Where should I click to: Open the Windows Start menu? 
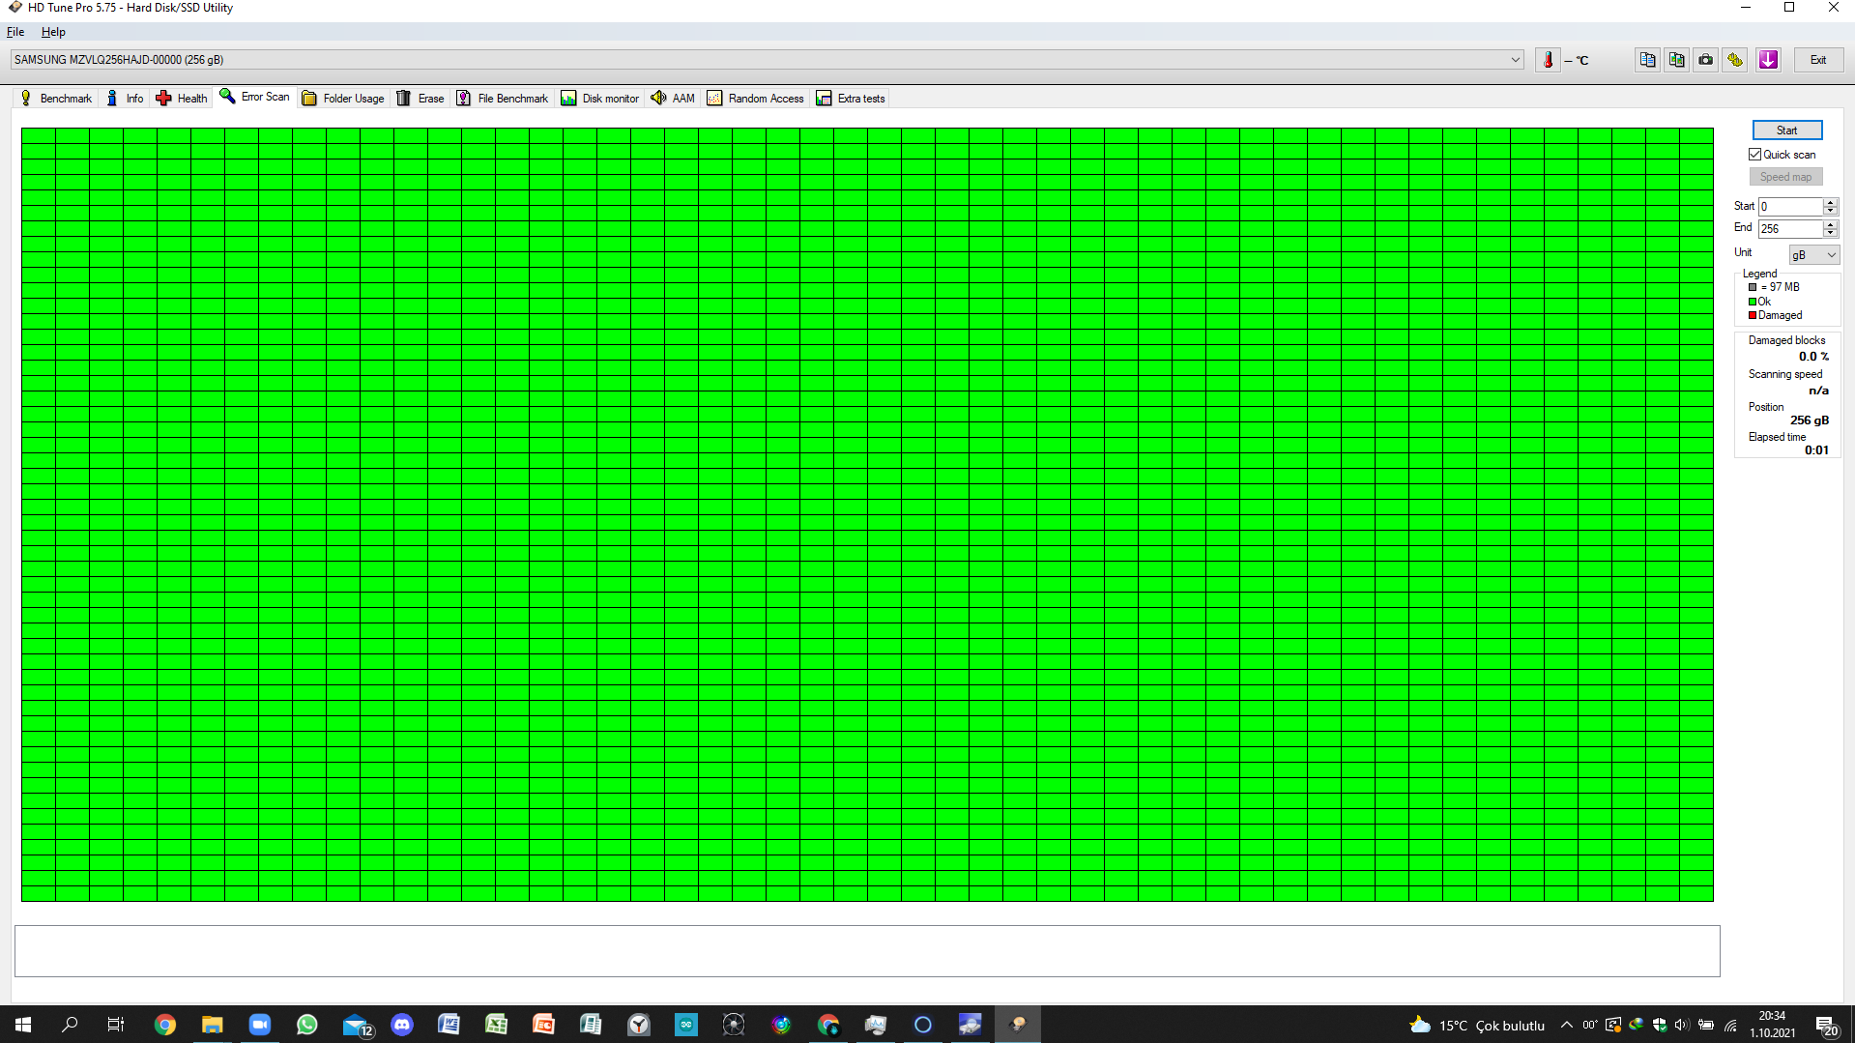23,1025
